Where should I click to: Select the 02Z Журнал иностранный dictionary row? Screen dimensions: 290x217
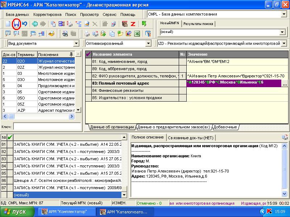[x=38, y=67]
